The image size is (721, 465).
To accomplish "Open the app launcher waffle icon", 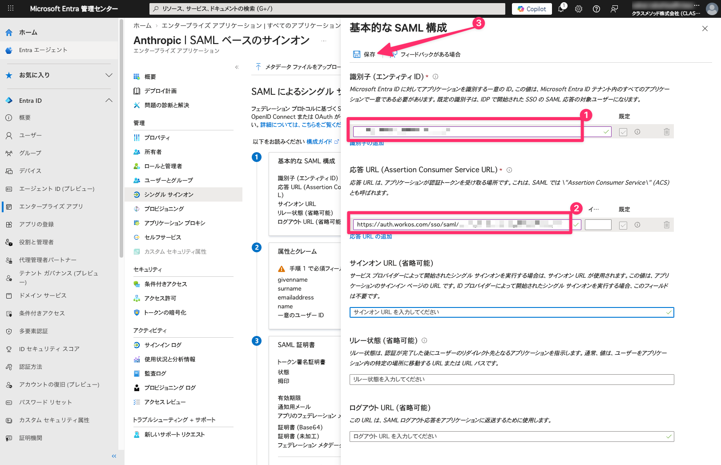I will click(x=11, y=8).
